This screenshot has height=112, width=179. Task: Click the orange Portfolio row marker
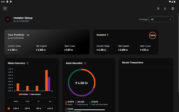9,108
